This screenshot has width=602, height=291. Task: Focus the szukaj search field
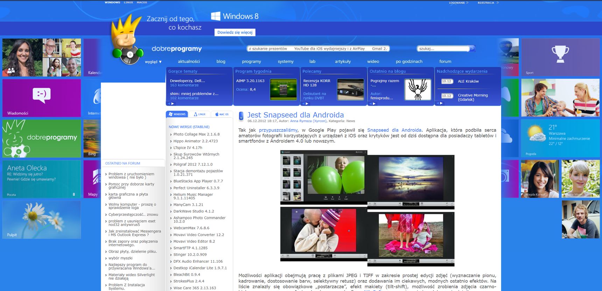[443, 49]
